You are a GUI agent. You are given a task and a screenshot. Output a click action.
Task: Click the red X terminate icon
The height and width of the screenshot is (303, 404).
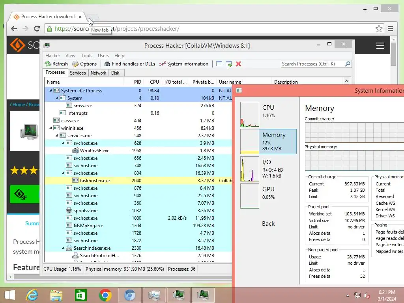pos(238,64)
